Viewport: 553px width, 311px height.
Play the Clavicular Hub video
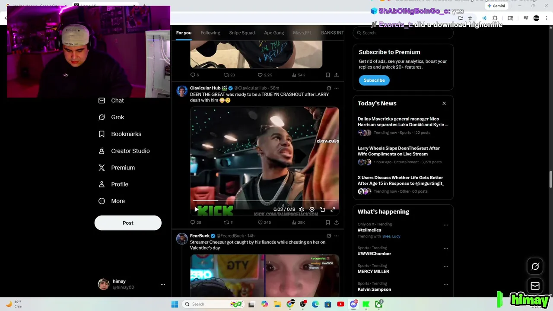coord(196,209)
